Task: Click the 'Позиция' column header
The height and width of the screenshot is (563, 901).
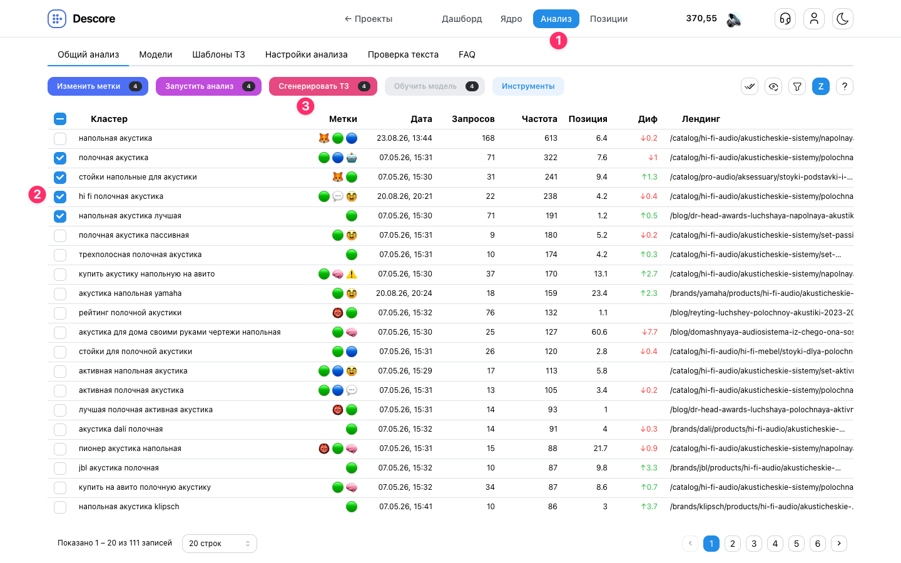Action: coord(588,119)
